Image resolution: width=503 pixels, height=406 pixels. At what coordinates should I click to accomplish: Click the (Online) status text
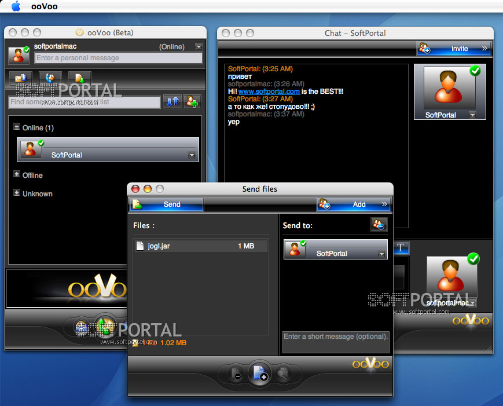(172, 47)
